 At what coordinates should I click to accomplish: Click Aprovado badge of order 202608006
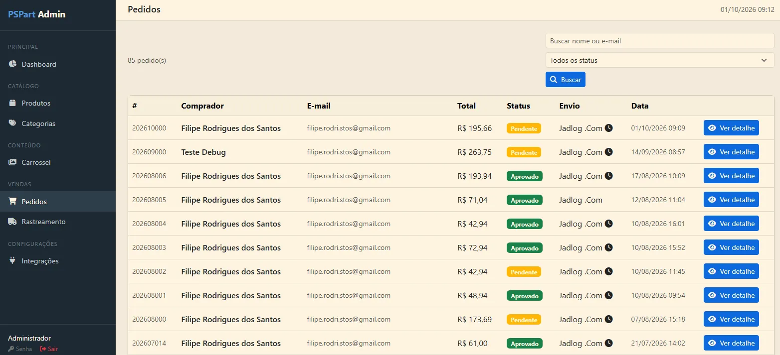click(525, 176)
